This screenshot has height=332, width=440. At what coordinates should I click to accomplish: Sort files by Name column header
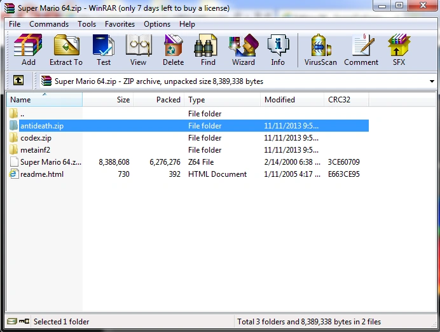point(45,100)
